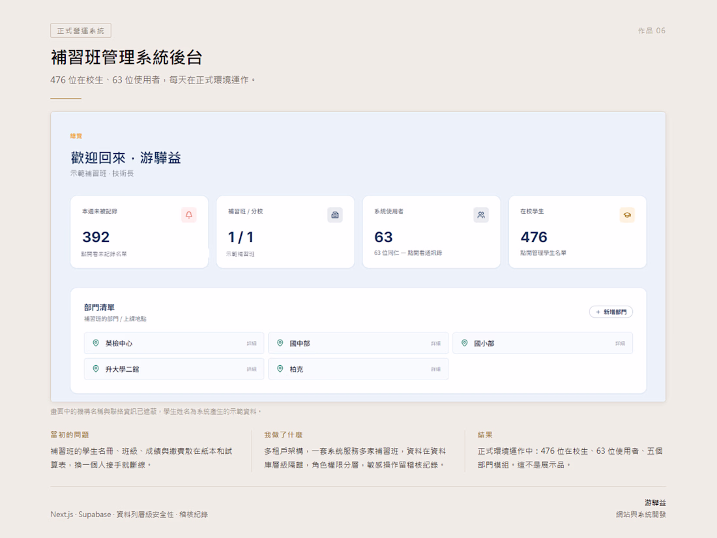Click the location pin beside 升大學二館

coord(96,368)
